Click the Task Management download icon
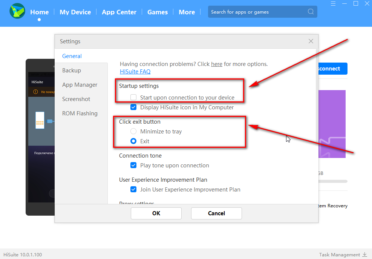 tap(364, 254)
